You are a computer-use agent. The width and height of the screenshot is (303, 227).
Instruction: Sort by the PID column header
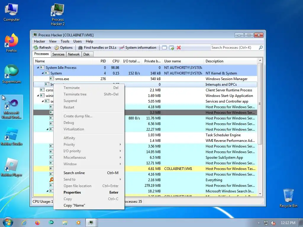pyautogui.click(x=100, y=61)
